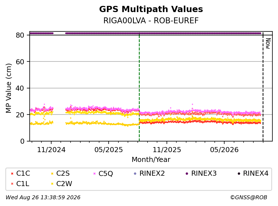278x206 pixels.
Task: Click the rotated Now label
Action: pyautogui.click(x=268, y=44)
